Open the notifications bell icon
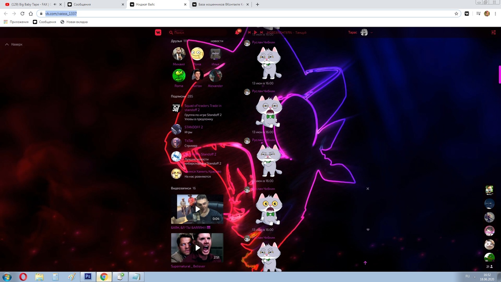 (237, 33)
